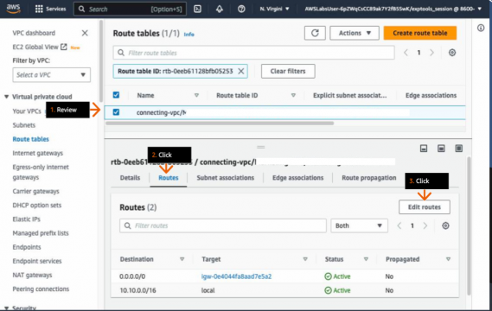Go to Your VPCs in sidebar
The width and height of the screenshot is (492, 311).
pyautogui.click(x=27, y=111)
